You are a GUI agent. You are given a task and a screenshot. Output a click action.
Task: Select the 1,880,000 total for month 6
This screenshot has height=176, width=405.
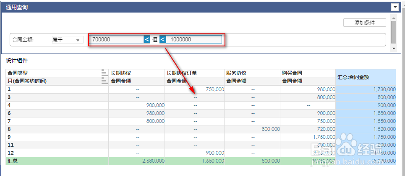(366, 113)
